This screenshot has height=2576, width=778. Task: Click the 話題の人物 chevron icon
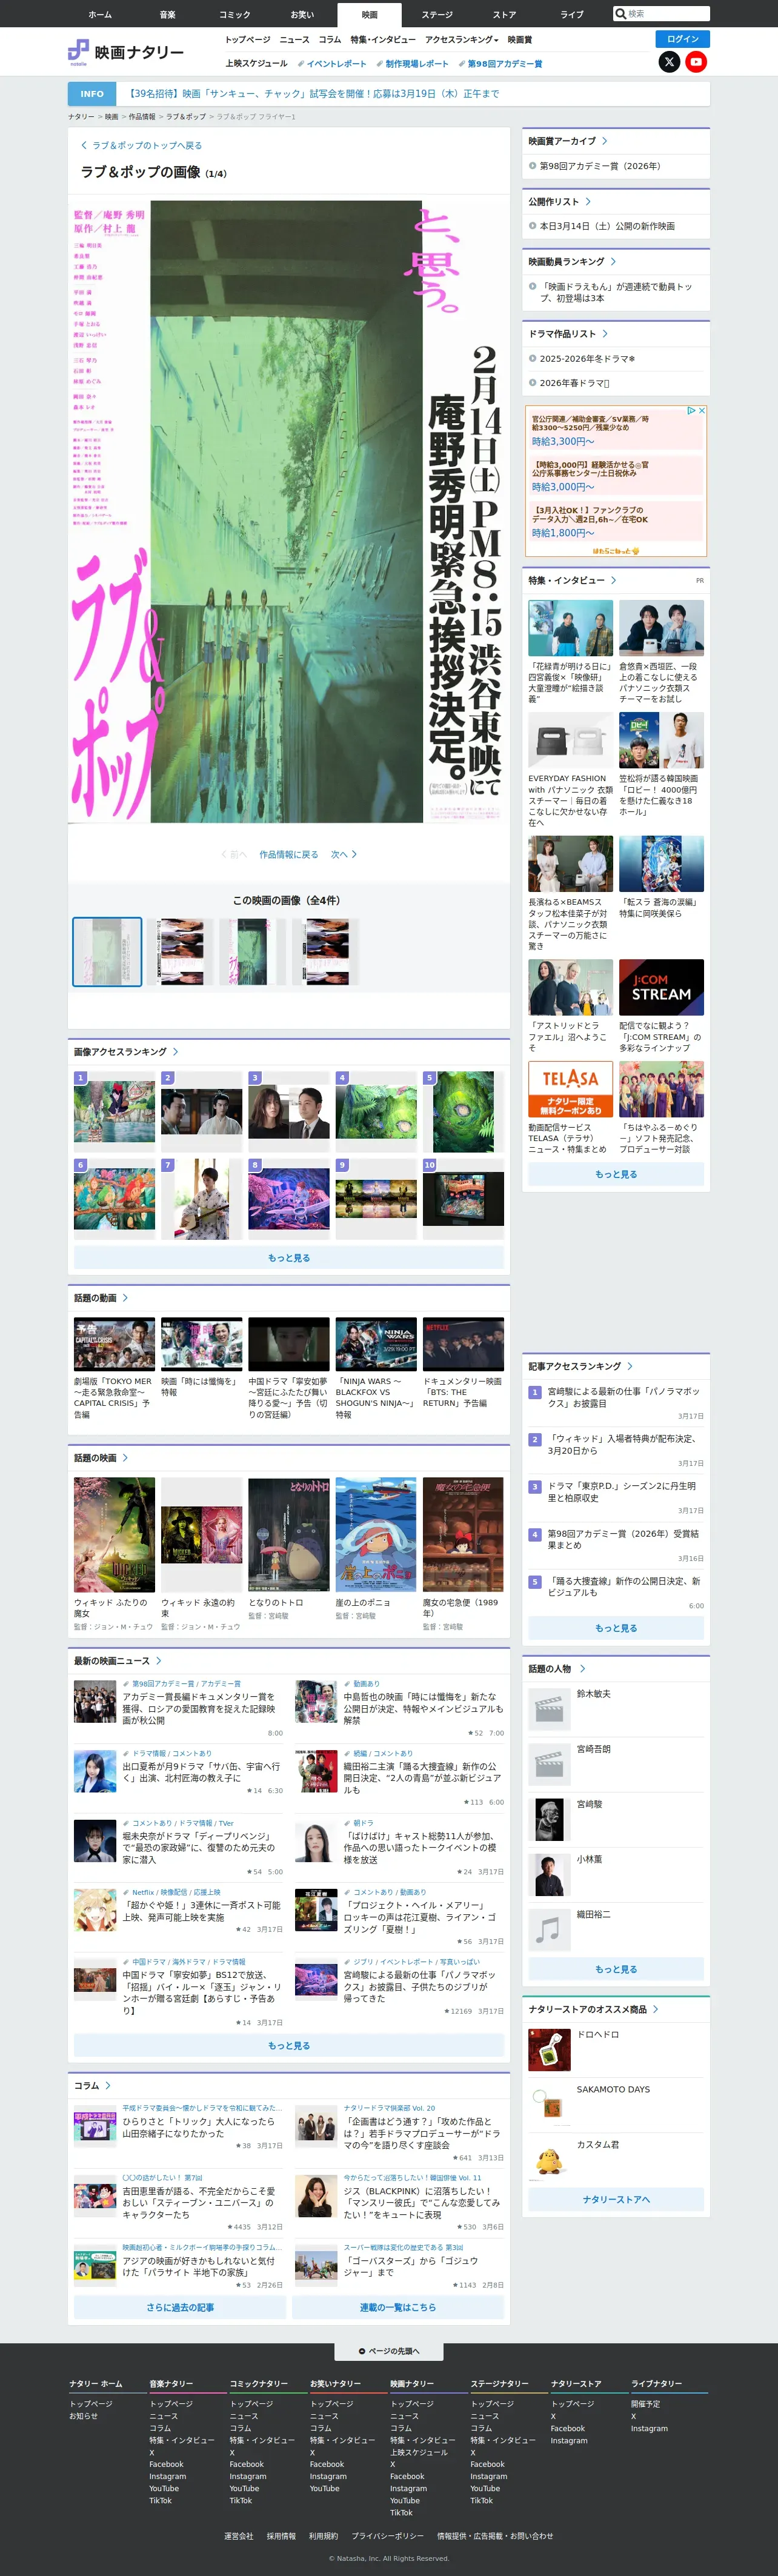pos(582,1668)
